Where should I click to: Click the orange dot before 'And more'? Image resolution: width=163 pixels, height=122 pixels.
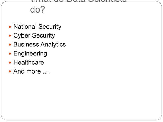[x=10, y=71]
